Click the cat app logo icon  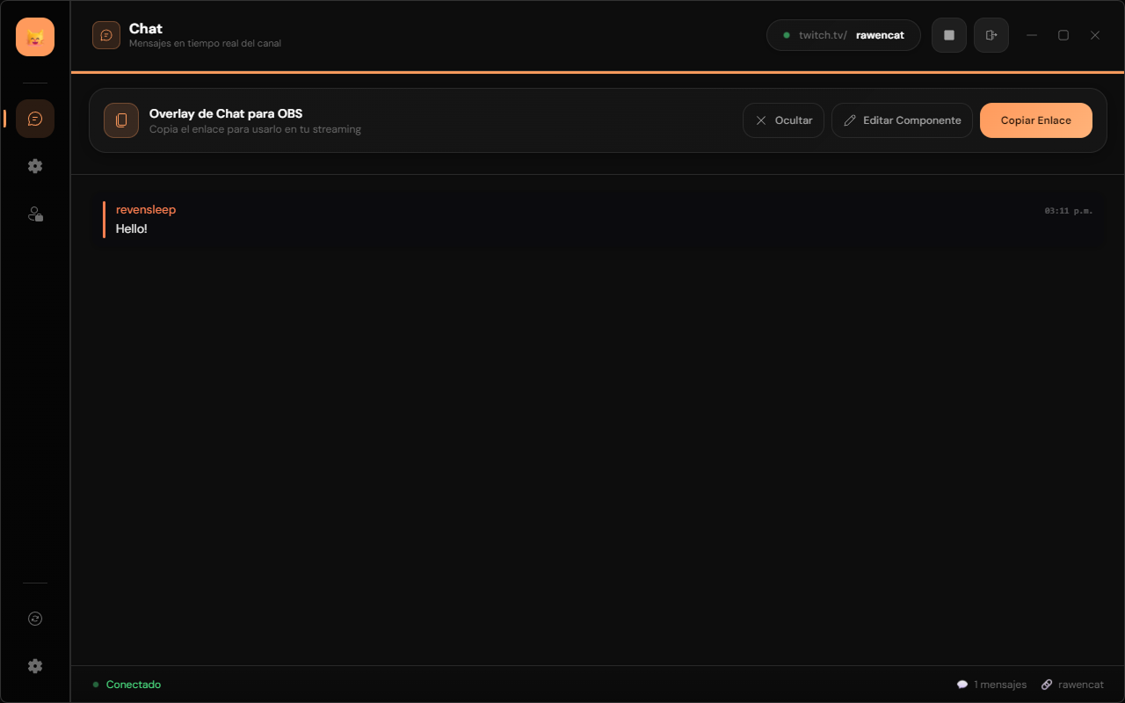pos(35,37)
